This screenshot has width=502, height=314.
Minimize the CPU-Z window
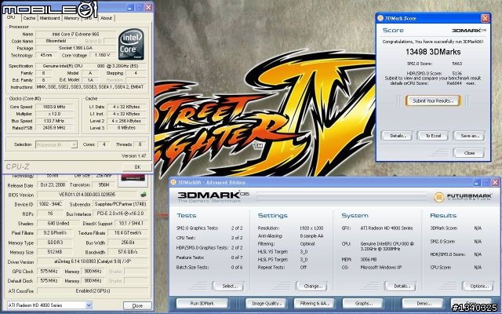pyautogui.click(x=130, y=7)
